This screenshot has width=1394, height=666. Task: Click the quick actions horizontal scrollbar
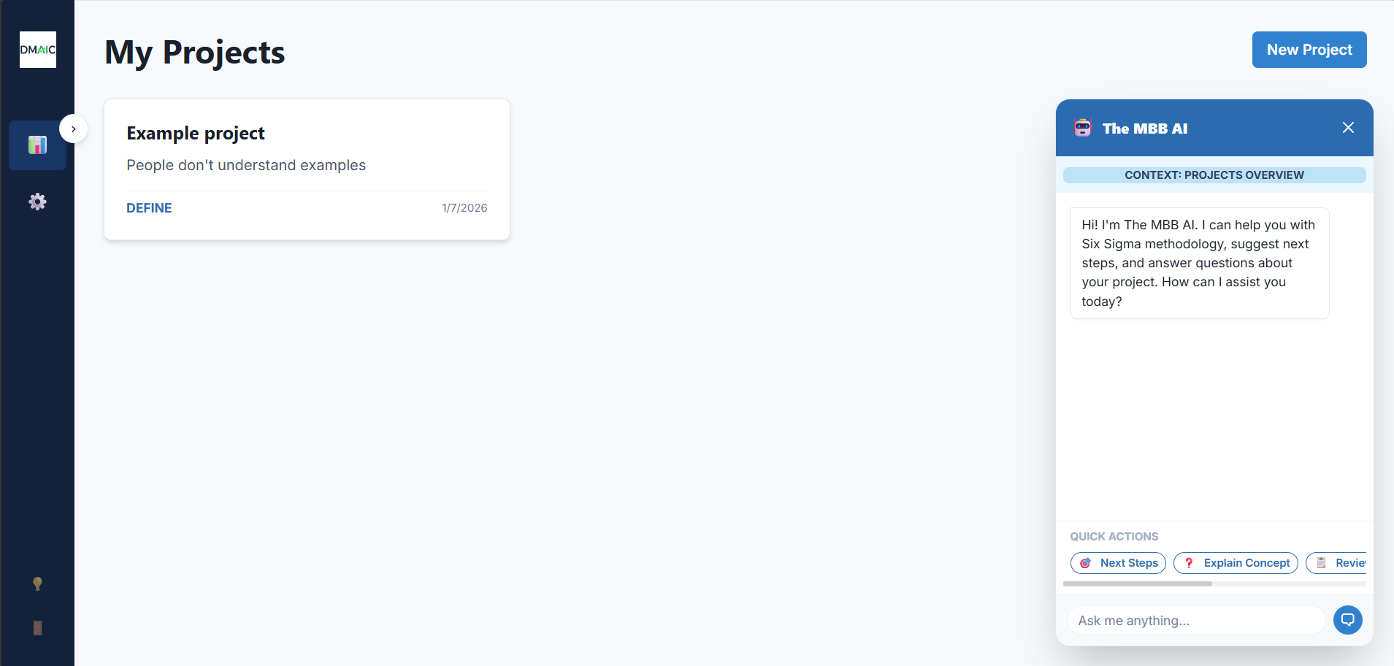click(x=1138, y=584)
